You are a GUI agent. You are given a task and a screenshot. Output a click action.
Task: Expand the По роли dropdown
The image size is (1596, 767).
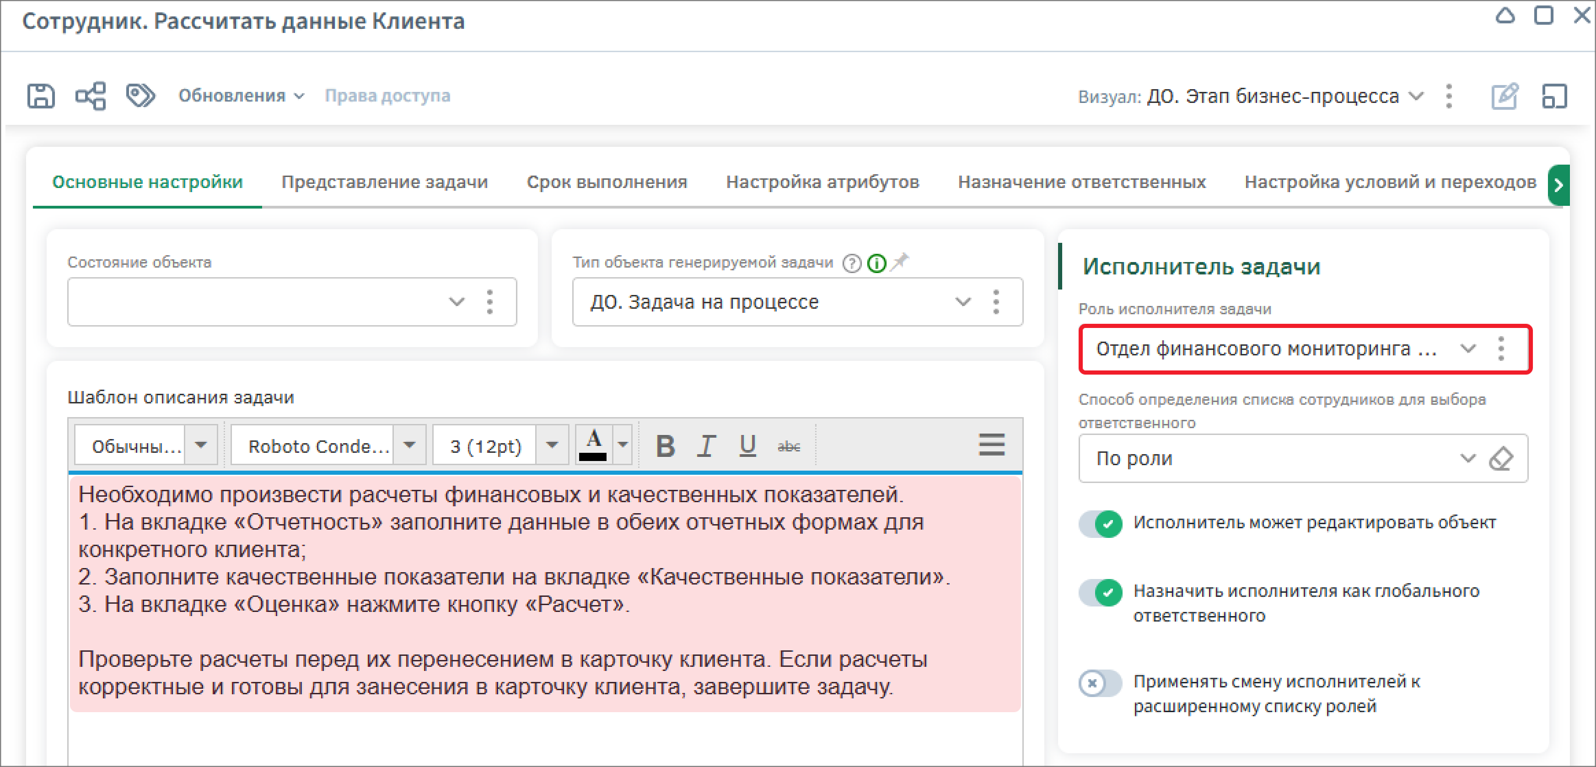[x=1468, y=458]
